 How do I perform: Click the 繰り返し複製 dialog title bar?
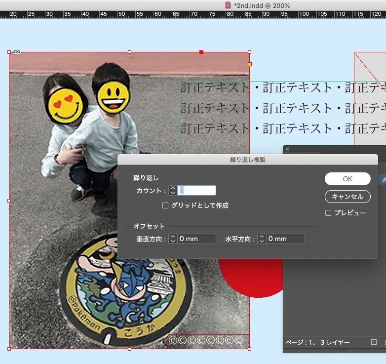click(247, 160)
